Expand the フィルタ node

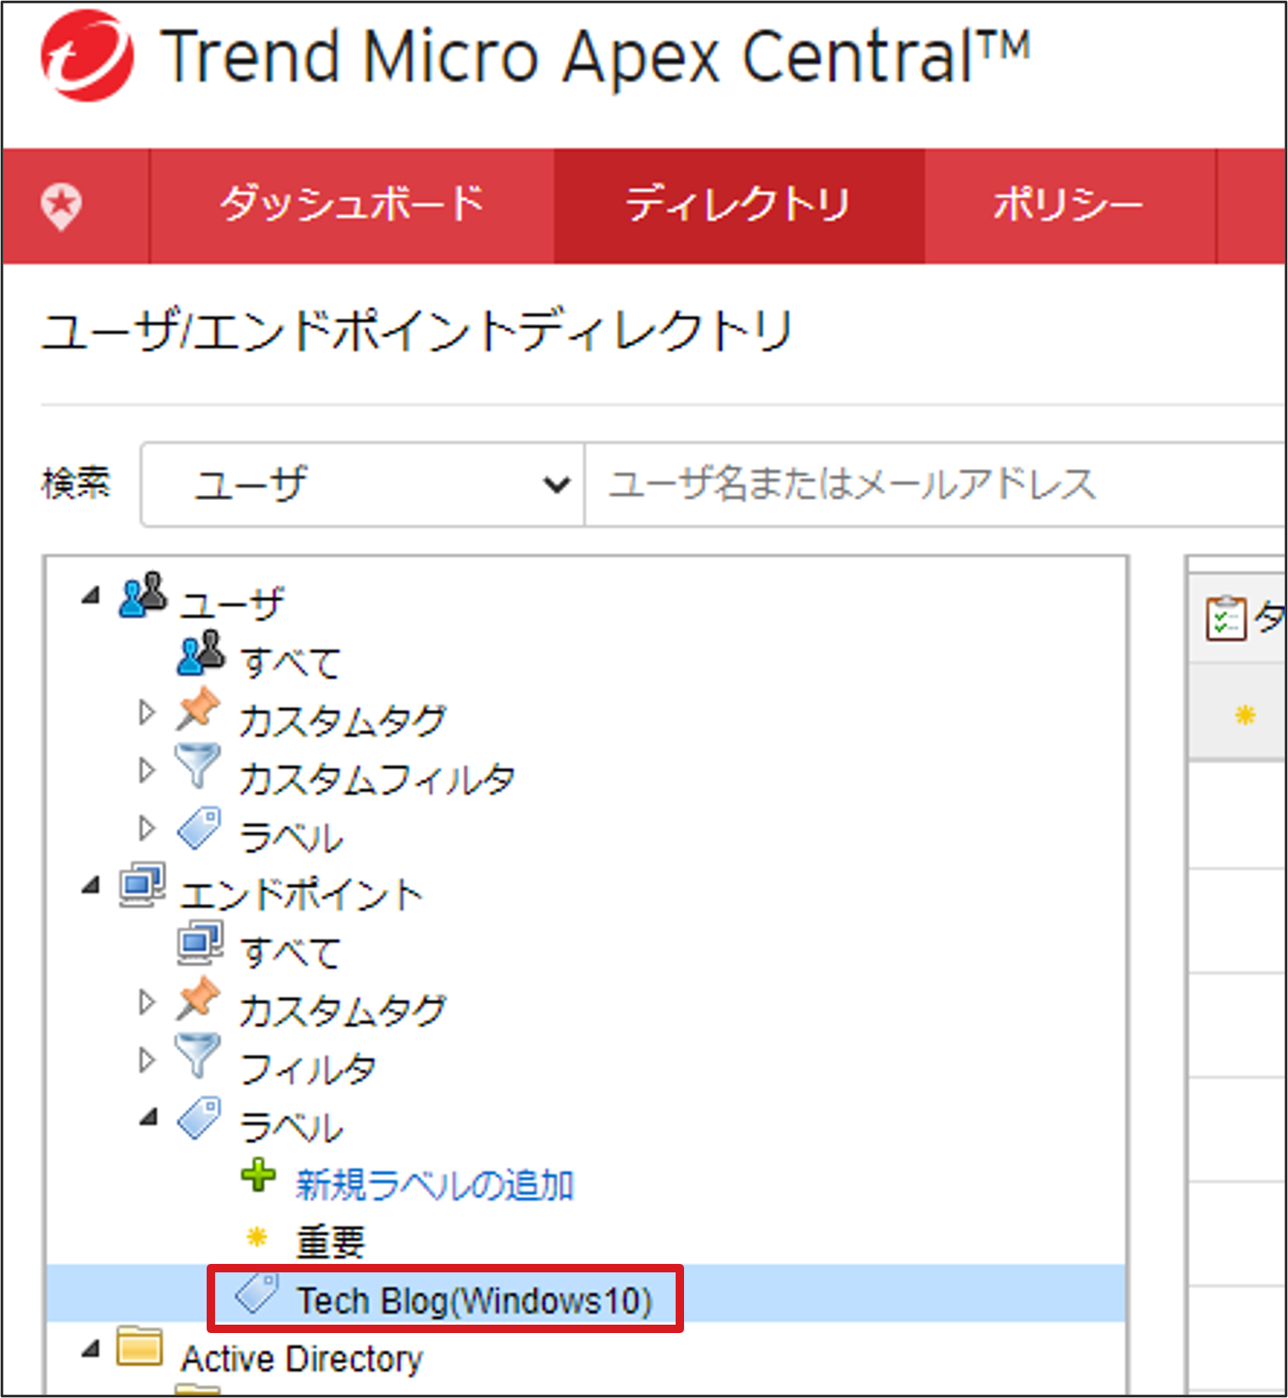point(147,1059)
